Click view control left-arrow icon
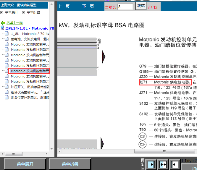 pos(175,164)
